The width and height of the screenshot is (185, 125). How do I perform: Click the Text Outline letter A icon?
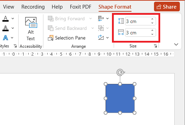[6, 28]
